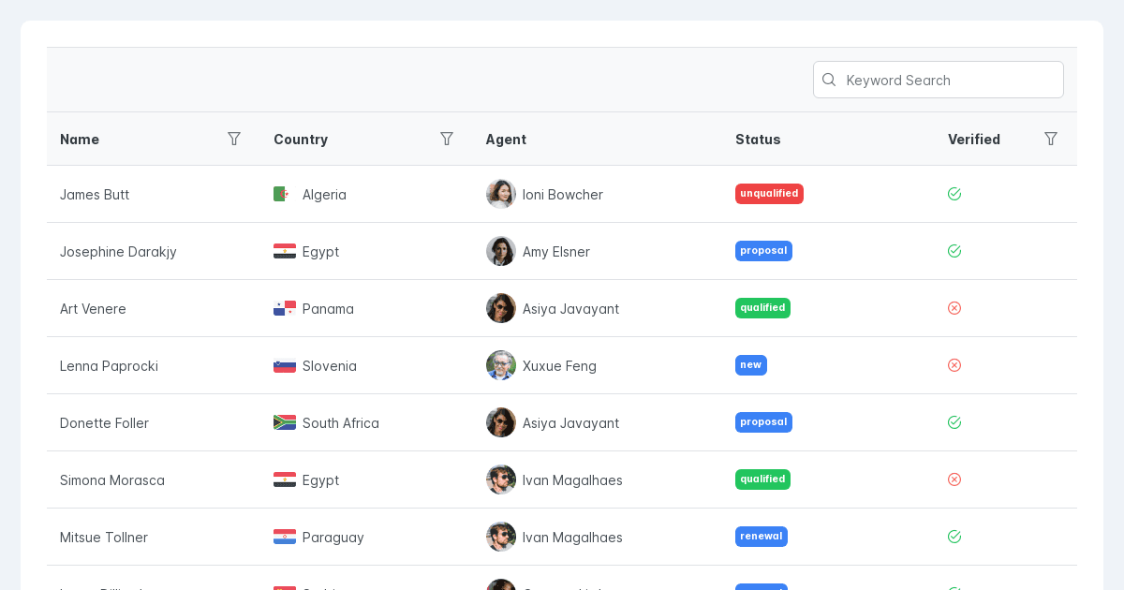Click the Paraguay flag icon
The image size is (1124, 590).
[x=284, y=537]
